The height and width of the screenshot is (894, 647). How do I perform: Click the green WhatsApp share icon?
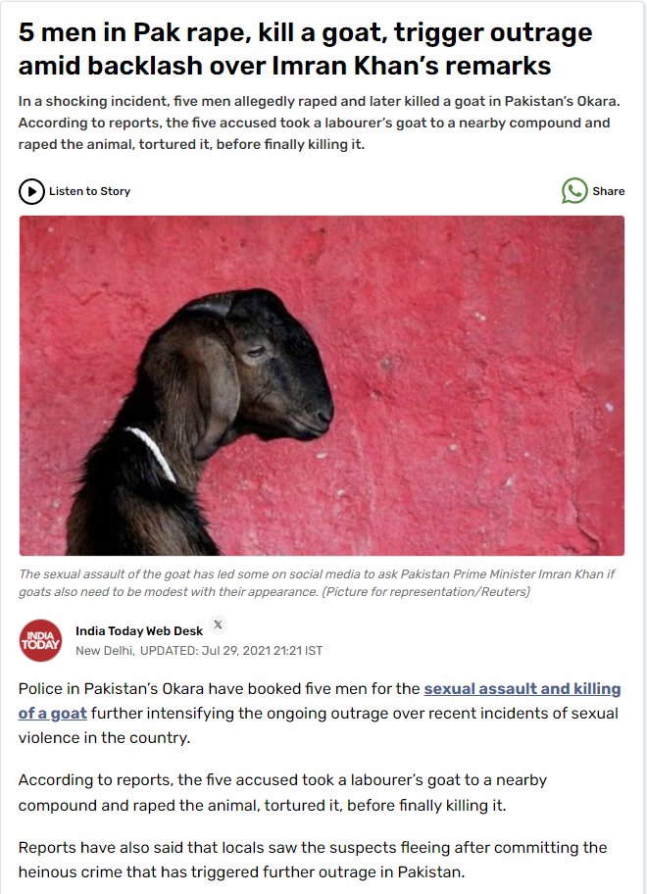(x=574, y=191)
